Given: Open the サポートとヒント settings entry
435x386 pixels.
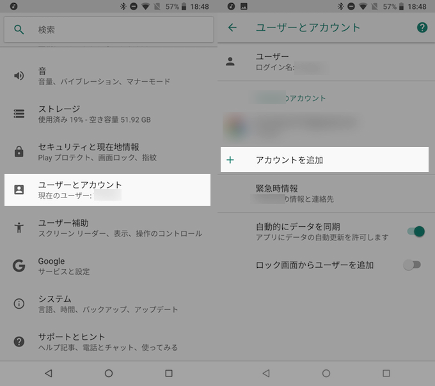Looking at the screenshot, I should click(107, 342).
